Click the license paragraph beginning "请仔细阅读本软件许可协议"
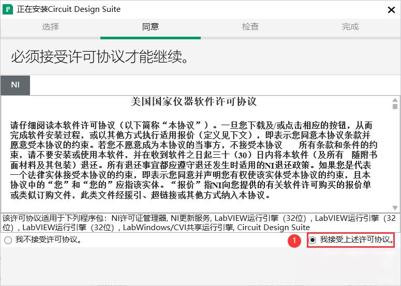This screenshot has height=286, width=401. click(x=194, y=160)
